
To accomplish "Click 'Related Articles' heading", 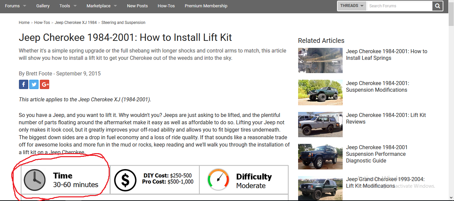I will tap(321, 41).
